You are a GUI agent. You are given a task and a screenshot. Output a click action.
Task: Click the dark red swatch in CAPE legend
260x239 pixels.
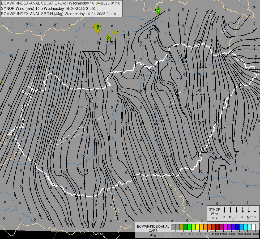[x=218, y=227]
